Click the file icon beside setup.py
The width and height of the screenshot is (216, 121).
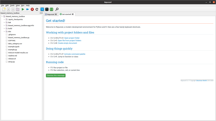[7, 62]
